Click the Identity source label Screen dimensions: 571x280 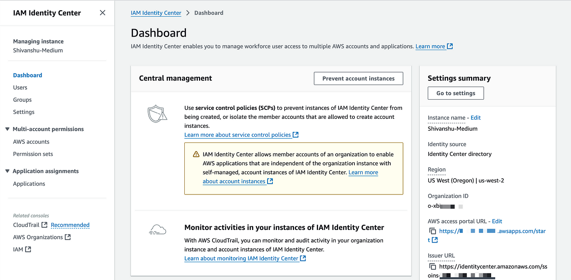pyautogui.click(x=447, y=144)
